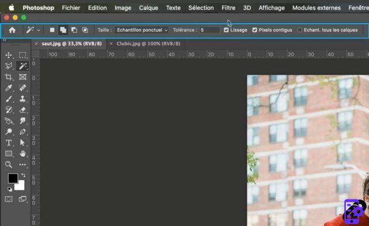Viewport: 369px width, 226px height.
Task: Open the Texte menu
Action: tap(173, 7)
